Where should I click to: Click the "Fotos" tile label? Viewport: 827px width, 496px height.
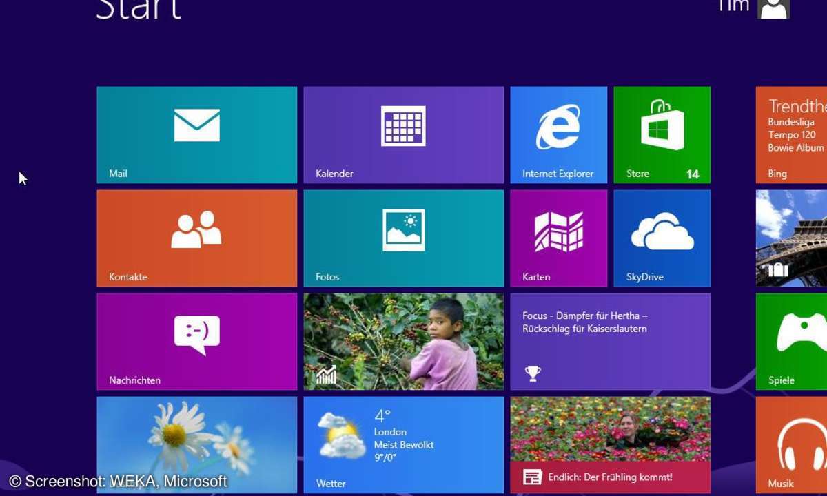(327, 277)
